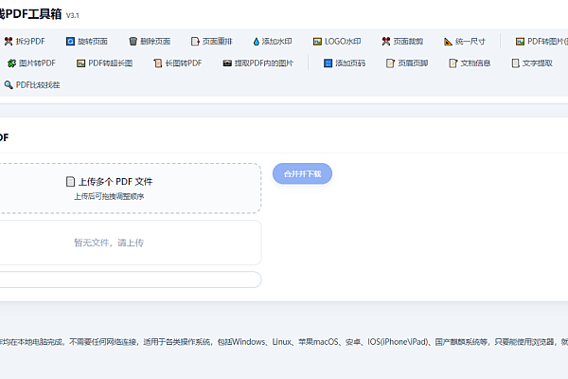The image size is (568, 379).
Task: Open the 删除页面 trash can tool
Action: [150, 42]
